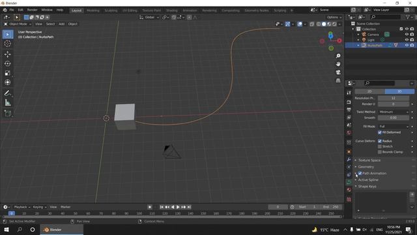417x235 pixels.
Task: Activate the 3D Cursor tool
Action: point(8,44)
